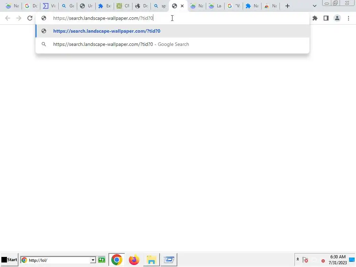Image resolution: width=356 pixels, height=267 pixels.
Task: Switch to the 'Ge' search tab
Action: point(68,6)
